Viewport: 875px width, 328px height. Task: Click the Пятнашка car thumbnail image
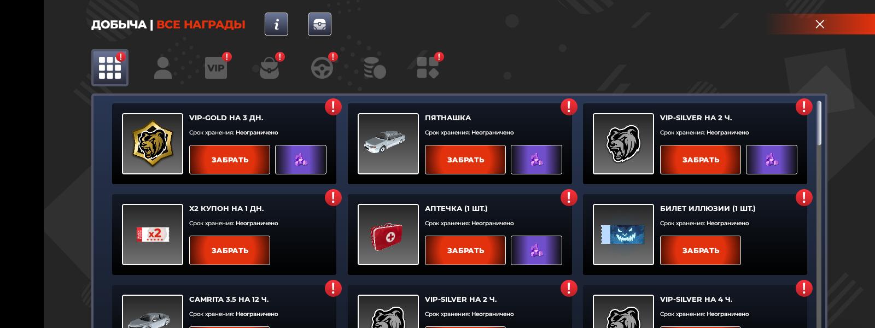(388, 144)
